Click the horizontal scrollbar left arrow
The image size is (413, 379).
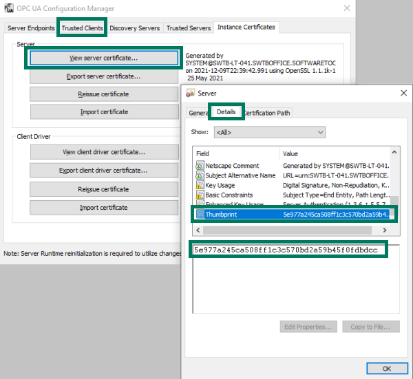198,230
